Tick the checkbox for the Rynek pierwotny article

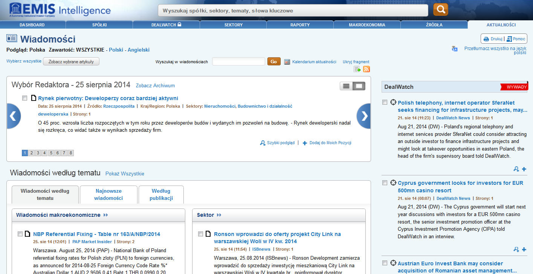click(x=25, y=98)
